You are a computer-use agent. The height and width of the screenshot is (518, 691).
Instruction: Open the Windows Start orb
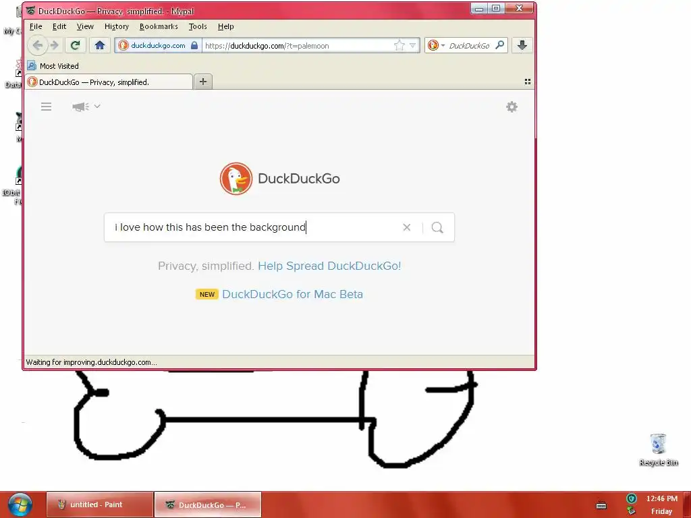pos(20,505)
